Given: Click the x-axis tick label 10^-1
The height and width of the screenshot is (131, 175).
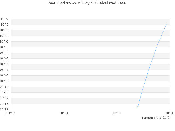Looking at the screenshot, I should [x=64, y=113].
